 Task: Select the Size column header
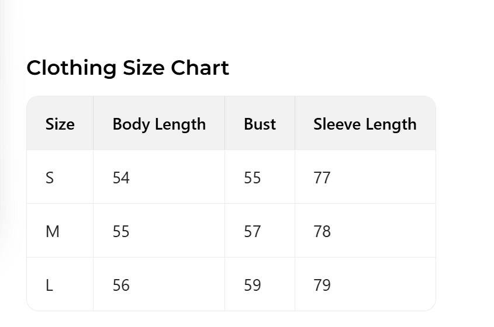coord(60,124)
